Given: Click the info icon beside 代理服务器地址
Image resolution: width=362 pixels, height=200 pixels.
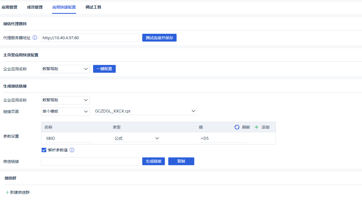Looking at the screenshot, I should (x=35, y=38).
